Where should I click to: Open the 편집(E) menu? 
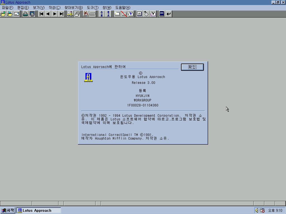tap(23, 8)
